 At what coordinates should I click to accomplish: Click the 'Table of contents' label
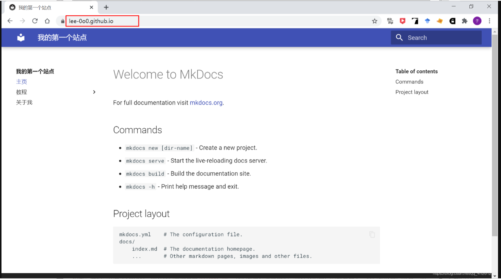pos(417,71)
